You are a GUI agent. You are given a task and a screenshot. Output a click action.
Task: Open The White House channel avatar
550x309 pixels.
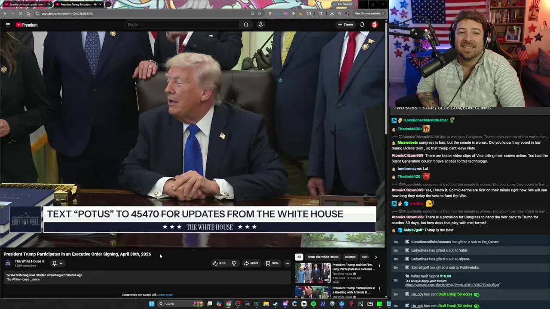[x=8, y=263]
